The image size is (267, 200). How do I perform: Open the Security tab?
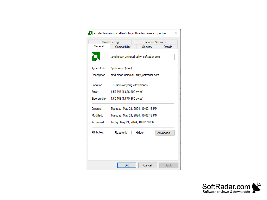tap(147, 47)
